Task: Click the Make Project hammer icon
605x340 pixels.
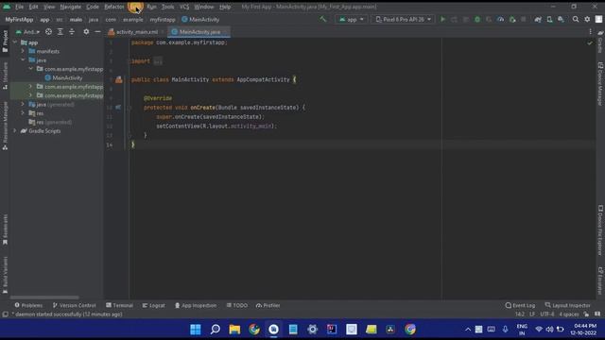Action: tap(322, 19)
